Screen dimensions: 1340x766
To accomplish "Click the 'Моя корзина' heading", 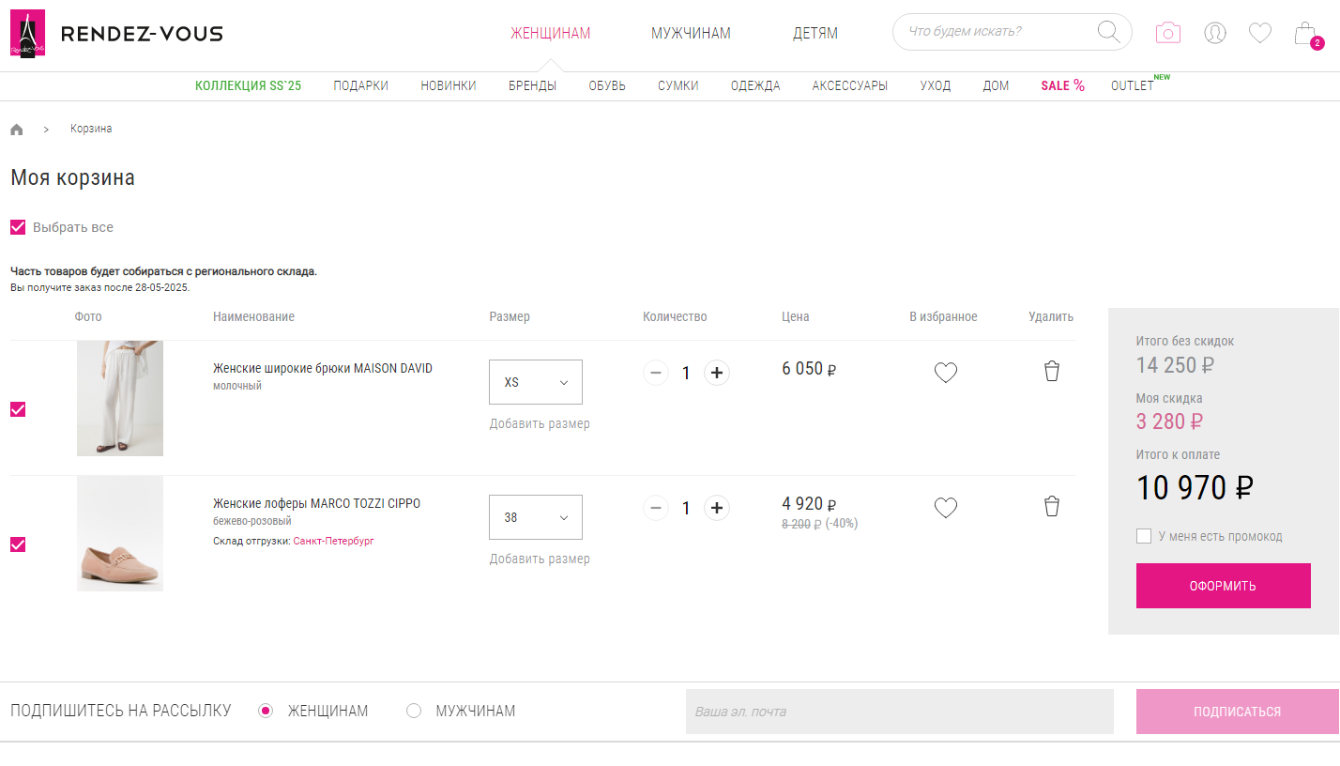I will (72, 178).
